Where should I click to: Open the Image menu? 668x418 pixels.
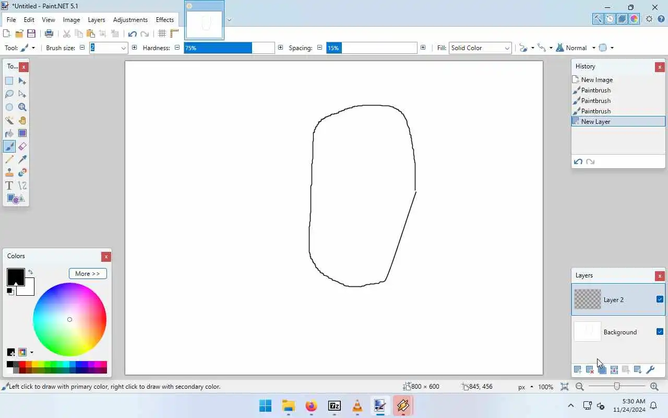click(x=71, y=20)
